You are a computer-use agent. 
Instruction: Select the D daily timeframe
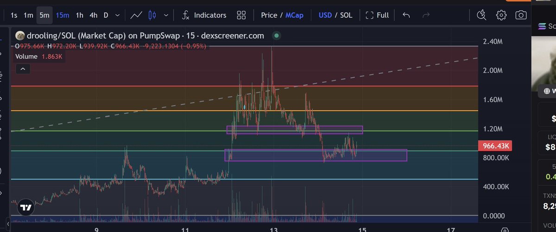pos(106,15)
